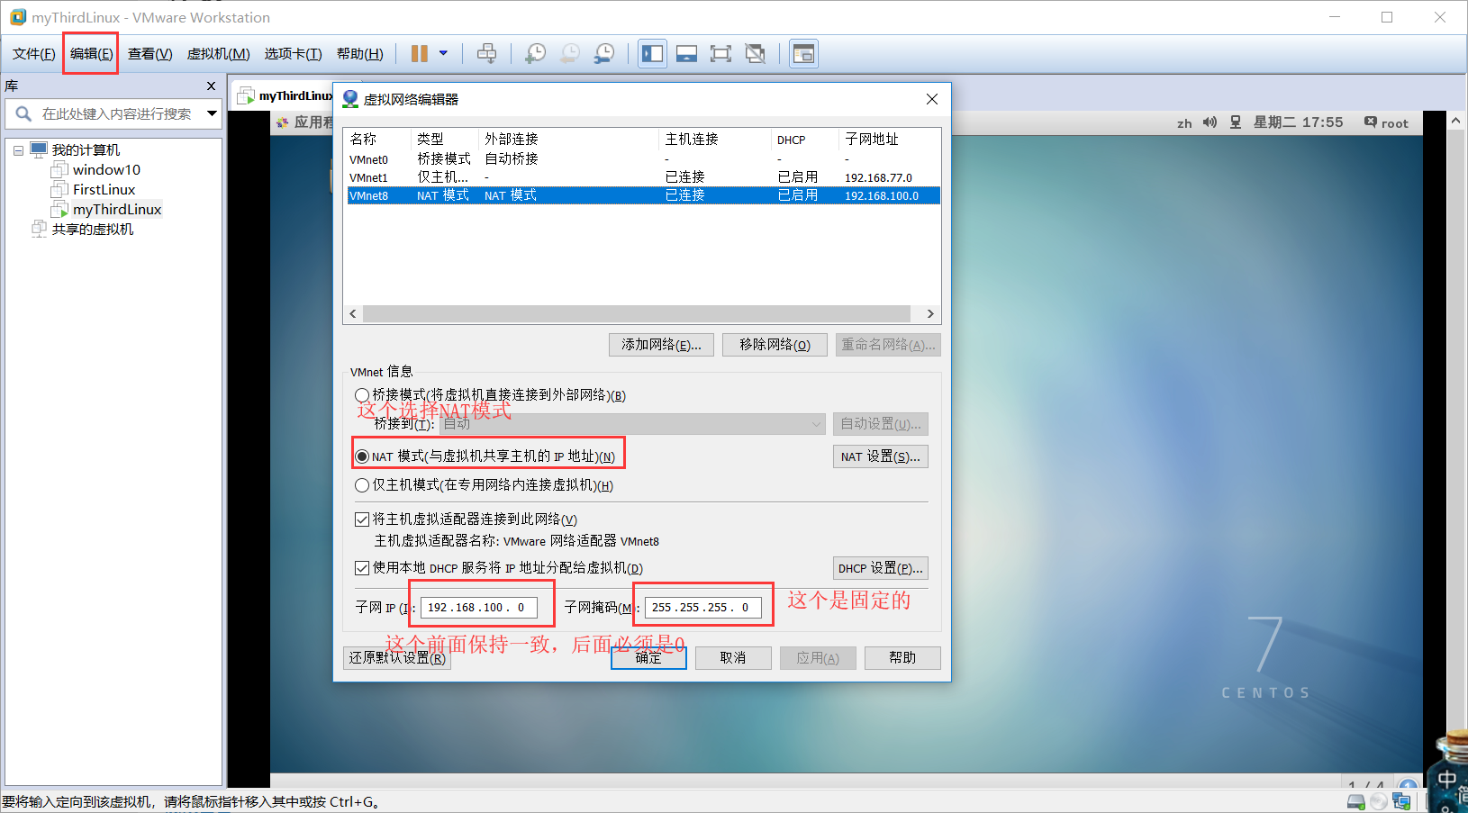Take a snapshot using the clock-plus icon
The height and width of the screenshot is (813, 1468).
pos(535,54)
